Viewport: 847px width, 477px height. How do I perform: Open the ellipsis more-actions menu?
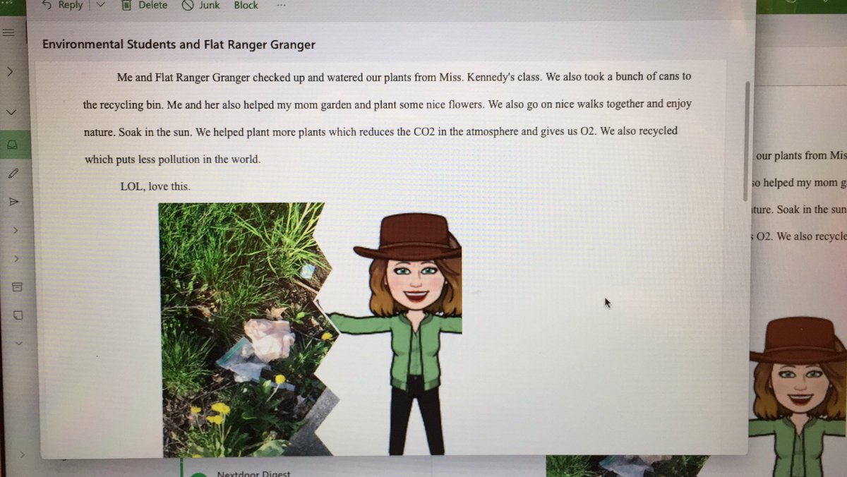281,6
